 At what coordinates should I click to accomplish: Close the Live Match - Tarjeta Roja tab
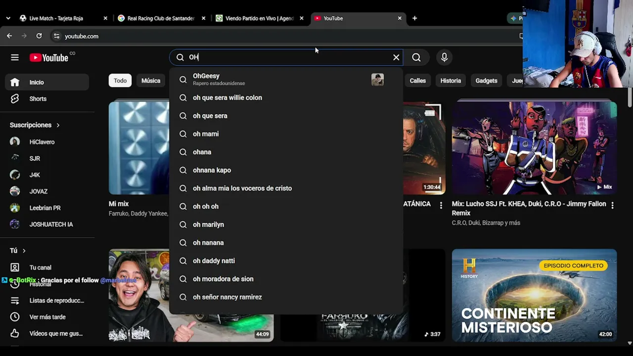105,18
